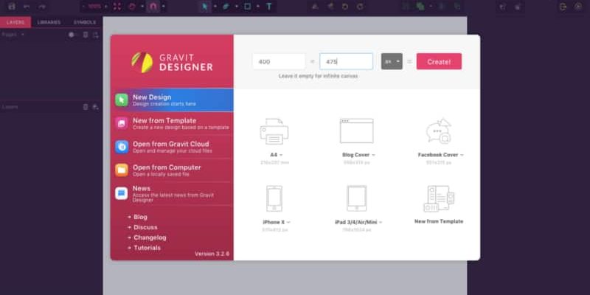This screenshot has height=295, width=590.
Task: Switch to the Symbols tab
Action: (x=85, y=22)
